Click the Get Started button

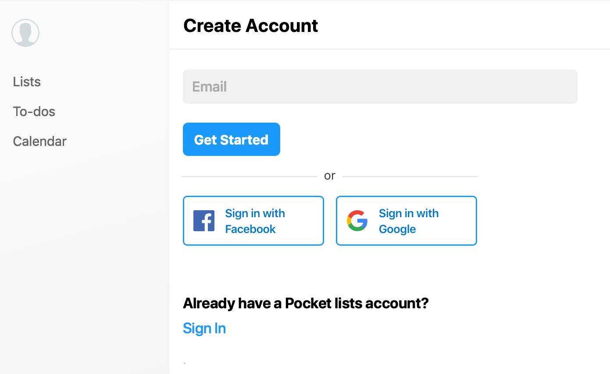click(x=232, y=139)
